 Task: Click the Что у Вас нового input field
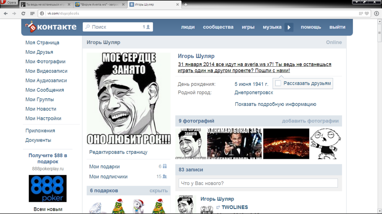[x=258, y=183]
